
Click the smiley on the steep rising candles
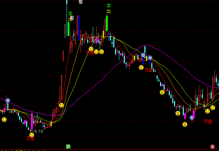tap(61, 105)
